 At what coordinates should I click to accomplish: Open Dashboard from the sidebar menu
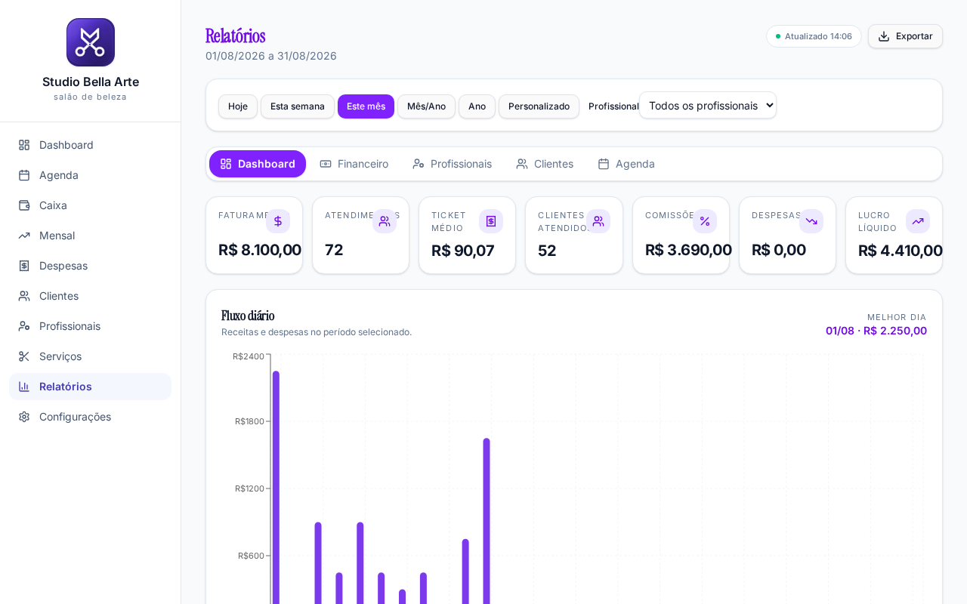(x=91, y=145)
